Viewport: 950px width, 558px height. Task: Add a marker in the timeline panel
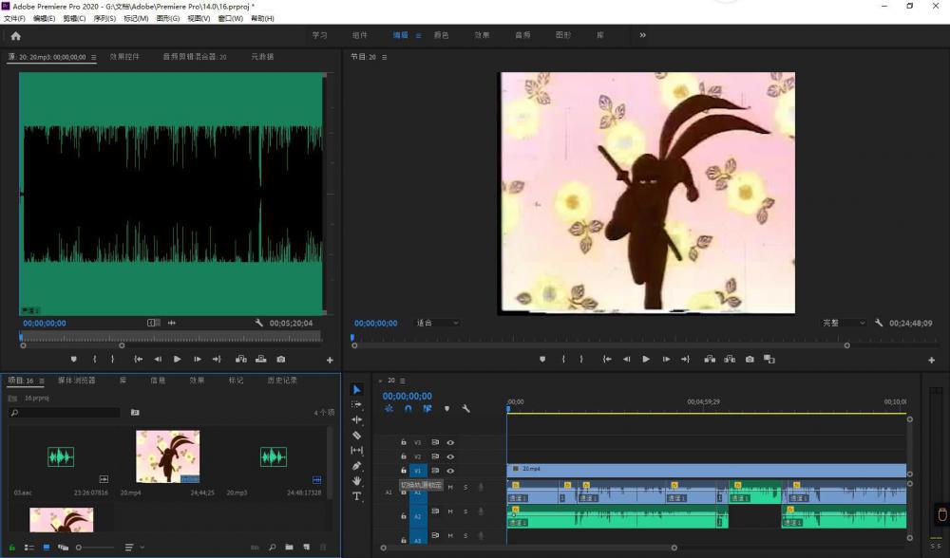pyautogui.click(x=447, y=408)
